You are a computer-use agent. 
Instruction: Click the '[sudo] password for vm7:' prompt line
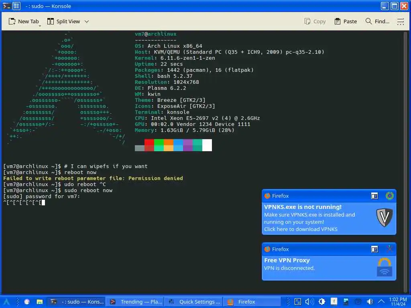tap(41, 197)
